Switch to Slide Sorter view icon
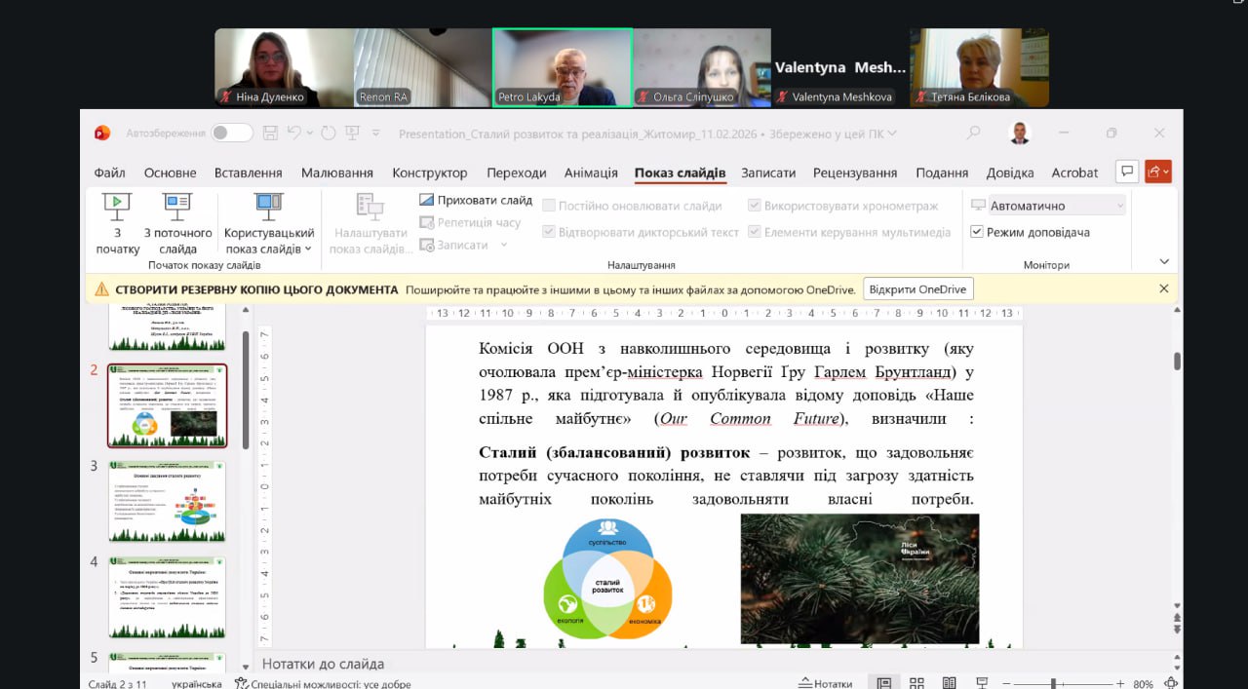1248x689 pixels. pyautogui.click(x=916, y=683)
